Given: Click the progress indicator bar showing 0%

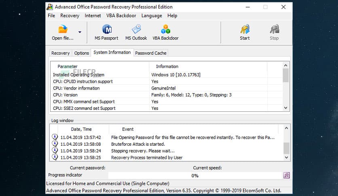Looking at the screenshot, I should pyautogui.click(x=195, y=175).
